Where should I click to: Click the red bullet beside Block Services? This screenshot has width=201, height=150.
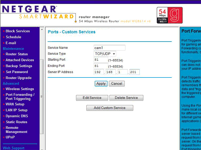pyautogui.click(x=4, y=31)
